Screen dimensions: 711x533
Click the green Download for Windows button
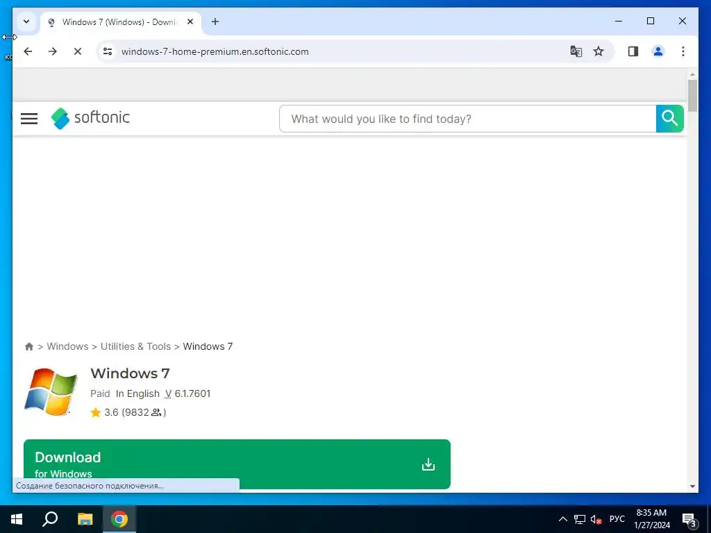coord(237,464)
